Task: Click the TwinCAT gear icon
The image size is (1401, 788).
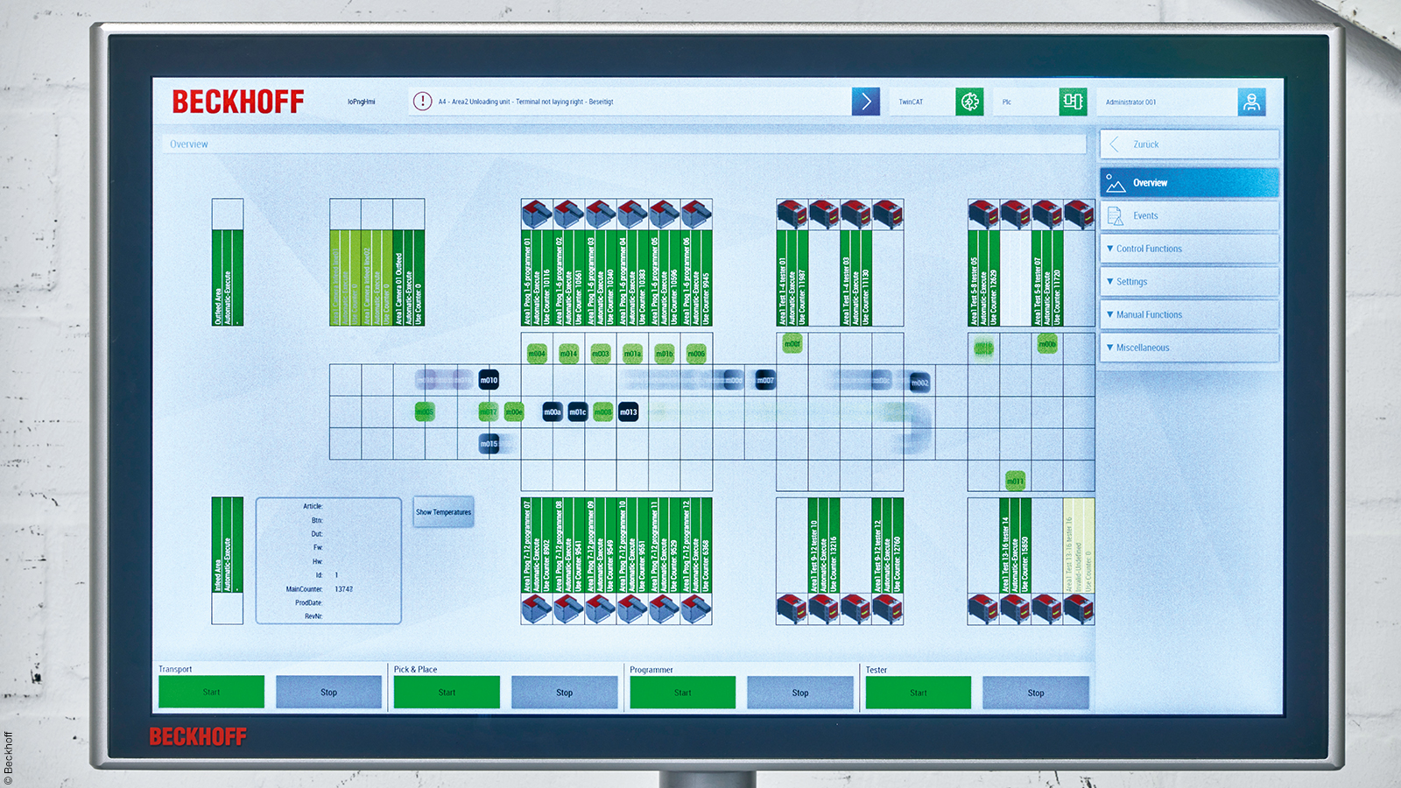Action: click(968, 102)
